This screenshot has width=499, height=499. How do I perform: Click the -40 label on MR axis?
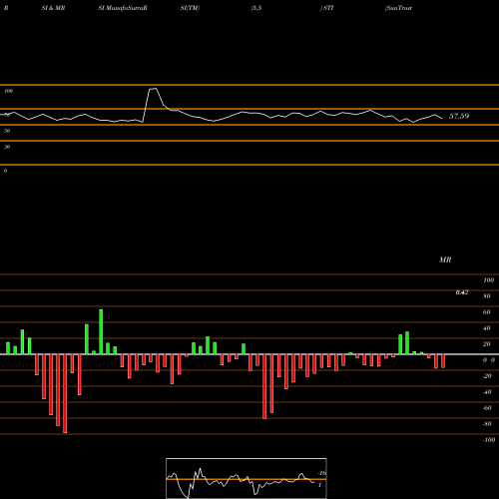tap(487, 392)
